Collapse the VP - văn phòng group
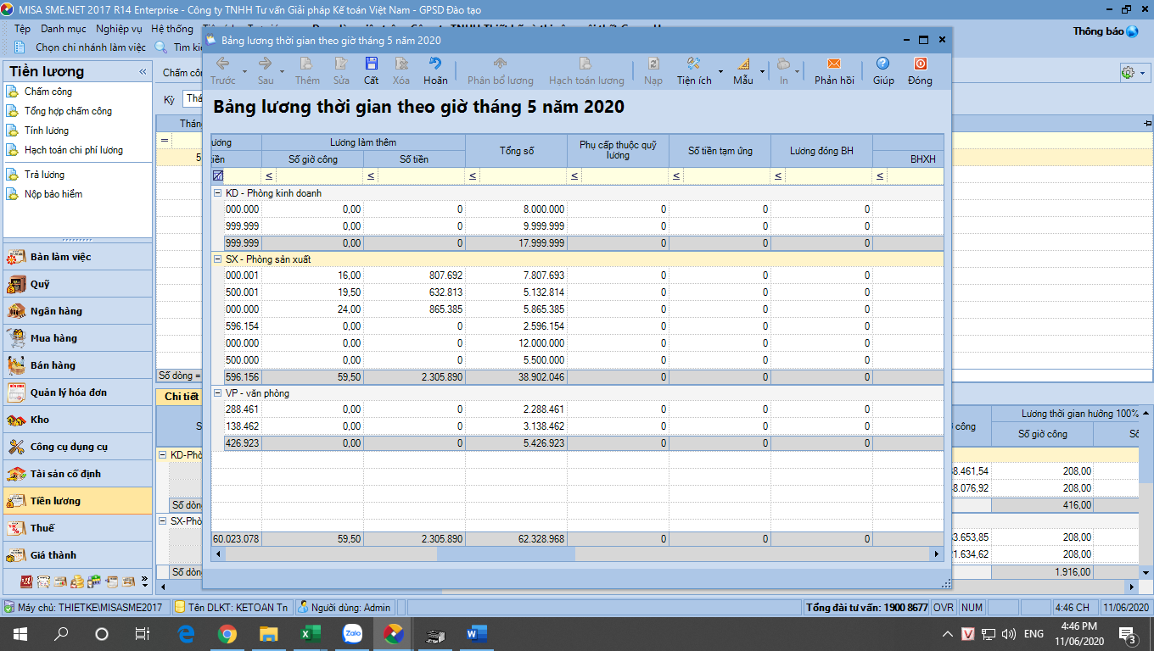Image resolution: width=1154 pixels, height=651 pixels. click(218, 393)
